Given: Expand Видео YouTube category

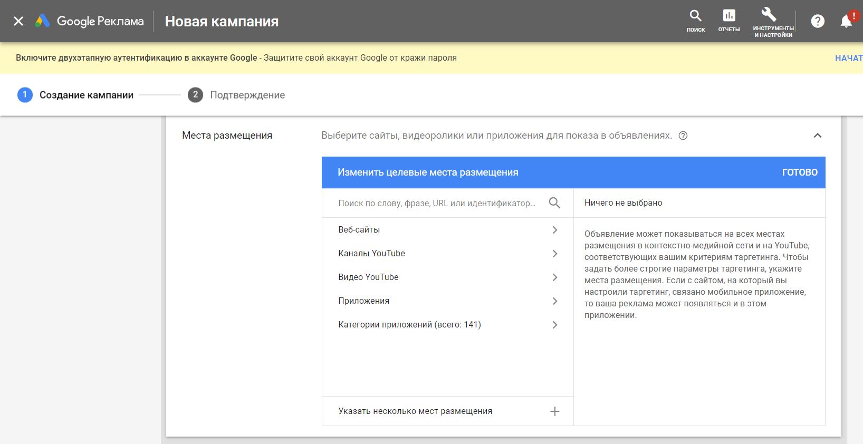Looking at the screenshot, I should pos(448,277).
